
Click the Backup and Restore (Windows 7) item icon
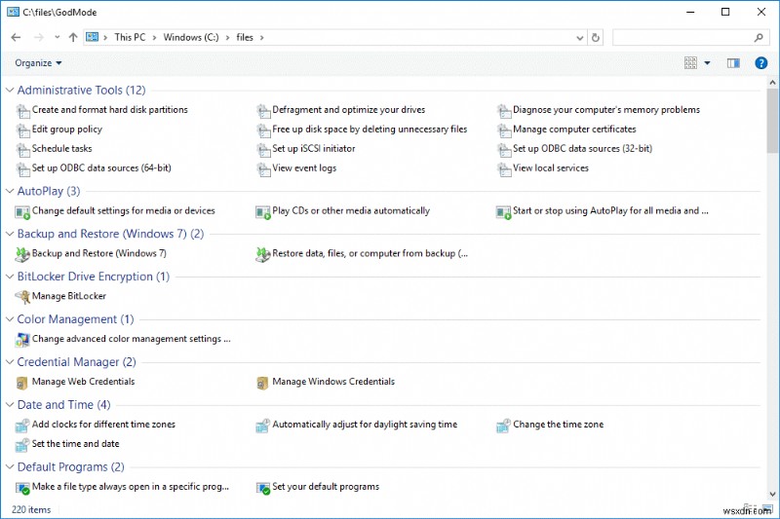22,254
